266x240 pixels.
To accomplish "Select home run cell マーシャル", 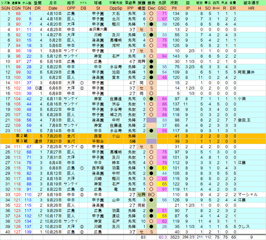I will click(248, 195).
